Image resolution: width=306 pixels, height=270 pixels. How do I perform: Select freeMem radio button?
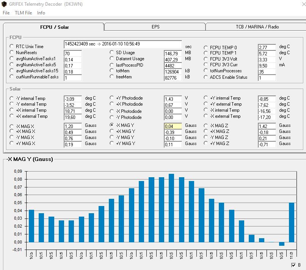111,76
